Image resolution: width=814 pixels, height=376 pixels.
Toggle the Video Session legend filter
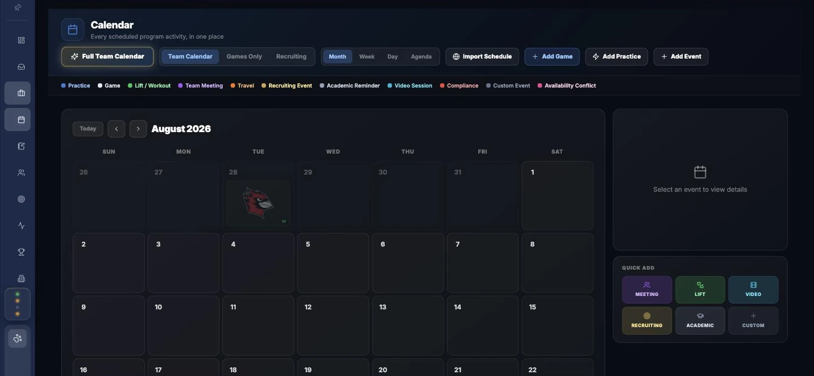point(410,86)
